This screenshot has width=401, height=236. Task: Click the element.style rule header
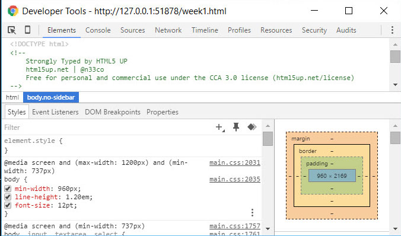tap(33, 141)
